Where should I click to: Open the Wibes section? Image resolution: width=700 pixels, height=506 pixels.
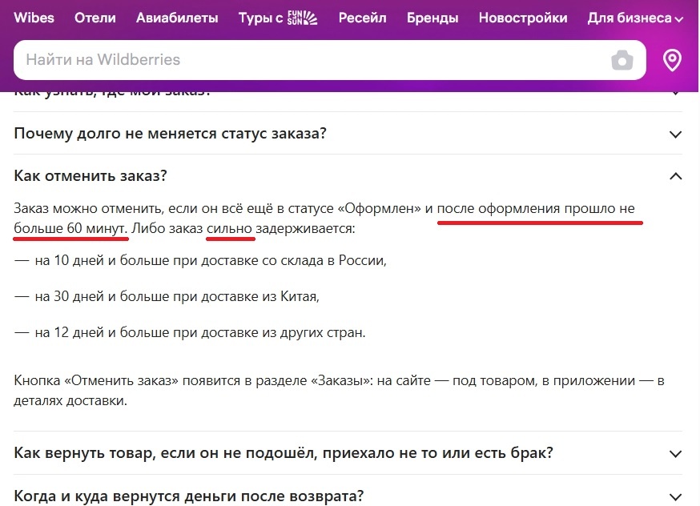coord(34,17)
